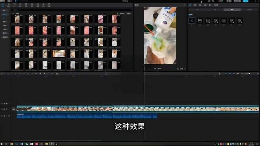Click the blue Export button
The width and height of the screenshot is (260, 146).
coord(246,1)
